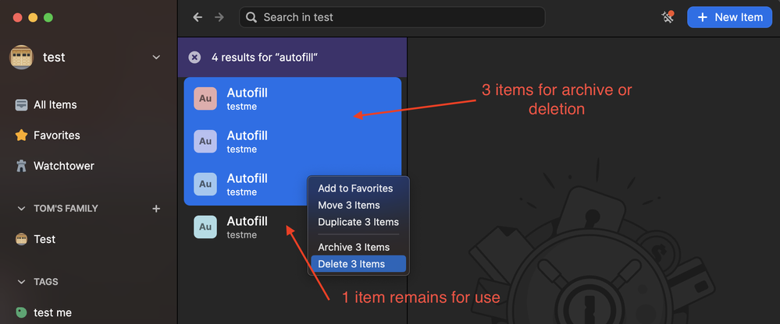This screenshot has width=780, height=324.
Task: Choose Duplicate 3 Items menu entry
Action: pos(358,222)
